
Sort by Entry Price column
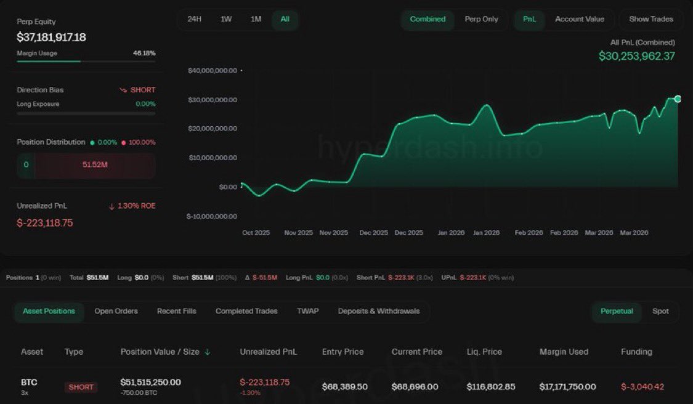pos(342,352)
